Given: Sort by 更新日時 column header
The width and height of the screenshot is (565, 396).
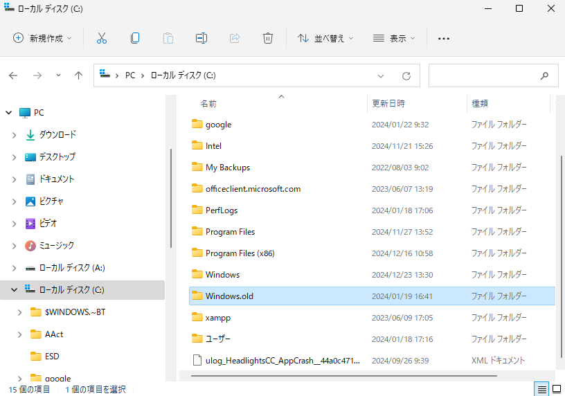Looking at the screenshot, I should (388, 104).
